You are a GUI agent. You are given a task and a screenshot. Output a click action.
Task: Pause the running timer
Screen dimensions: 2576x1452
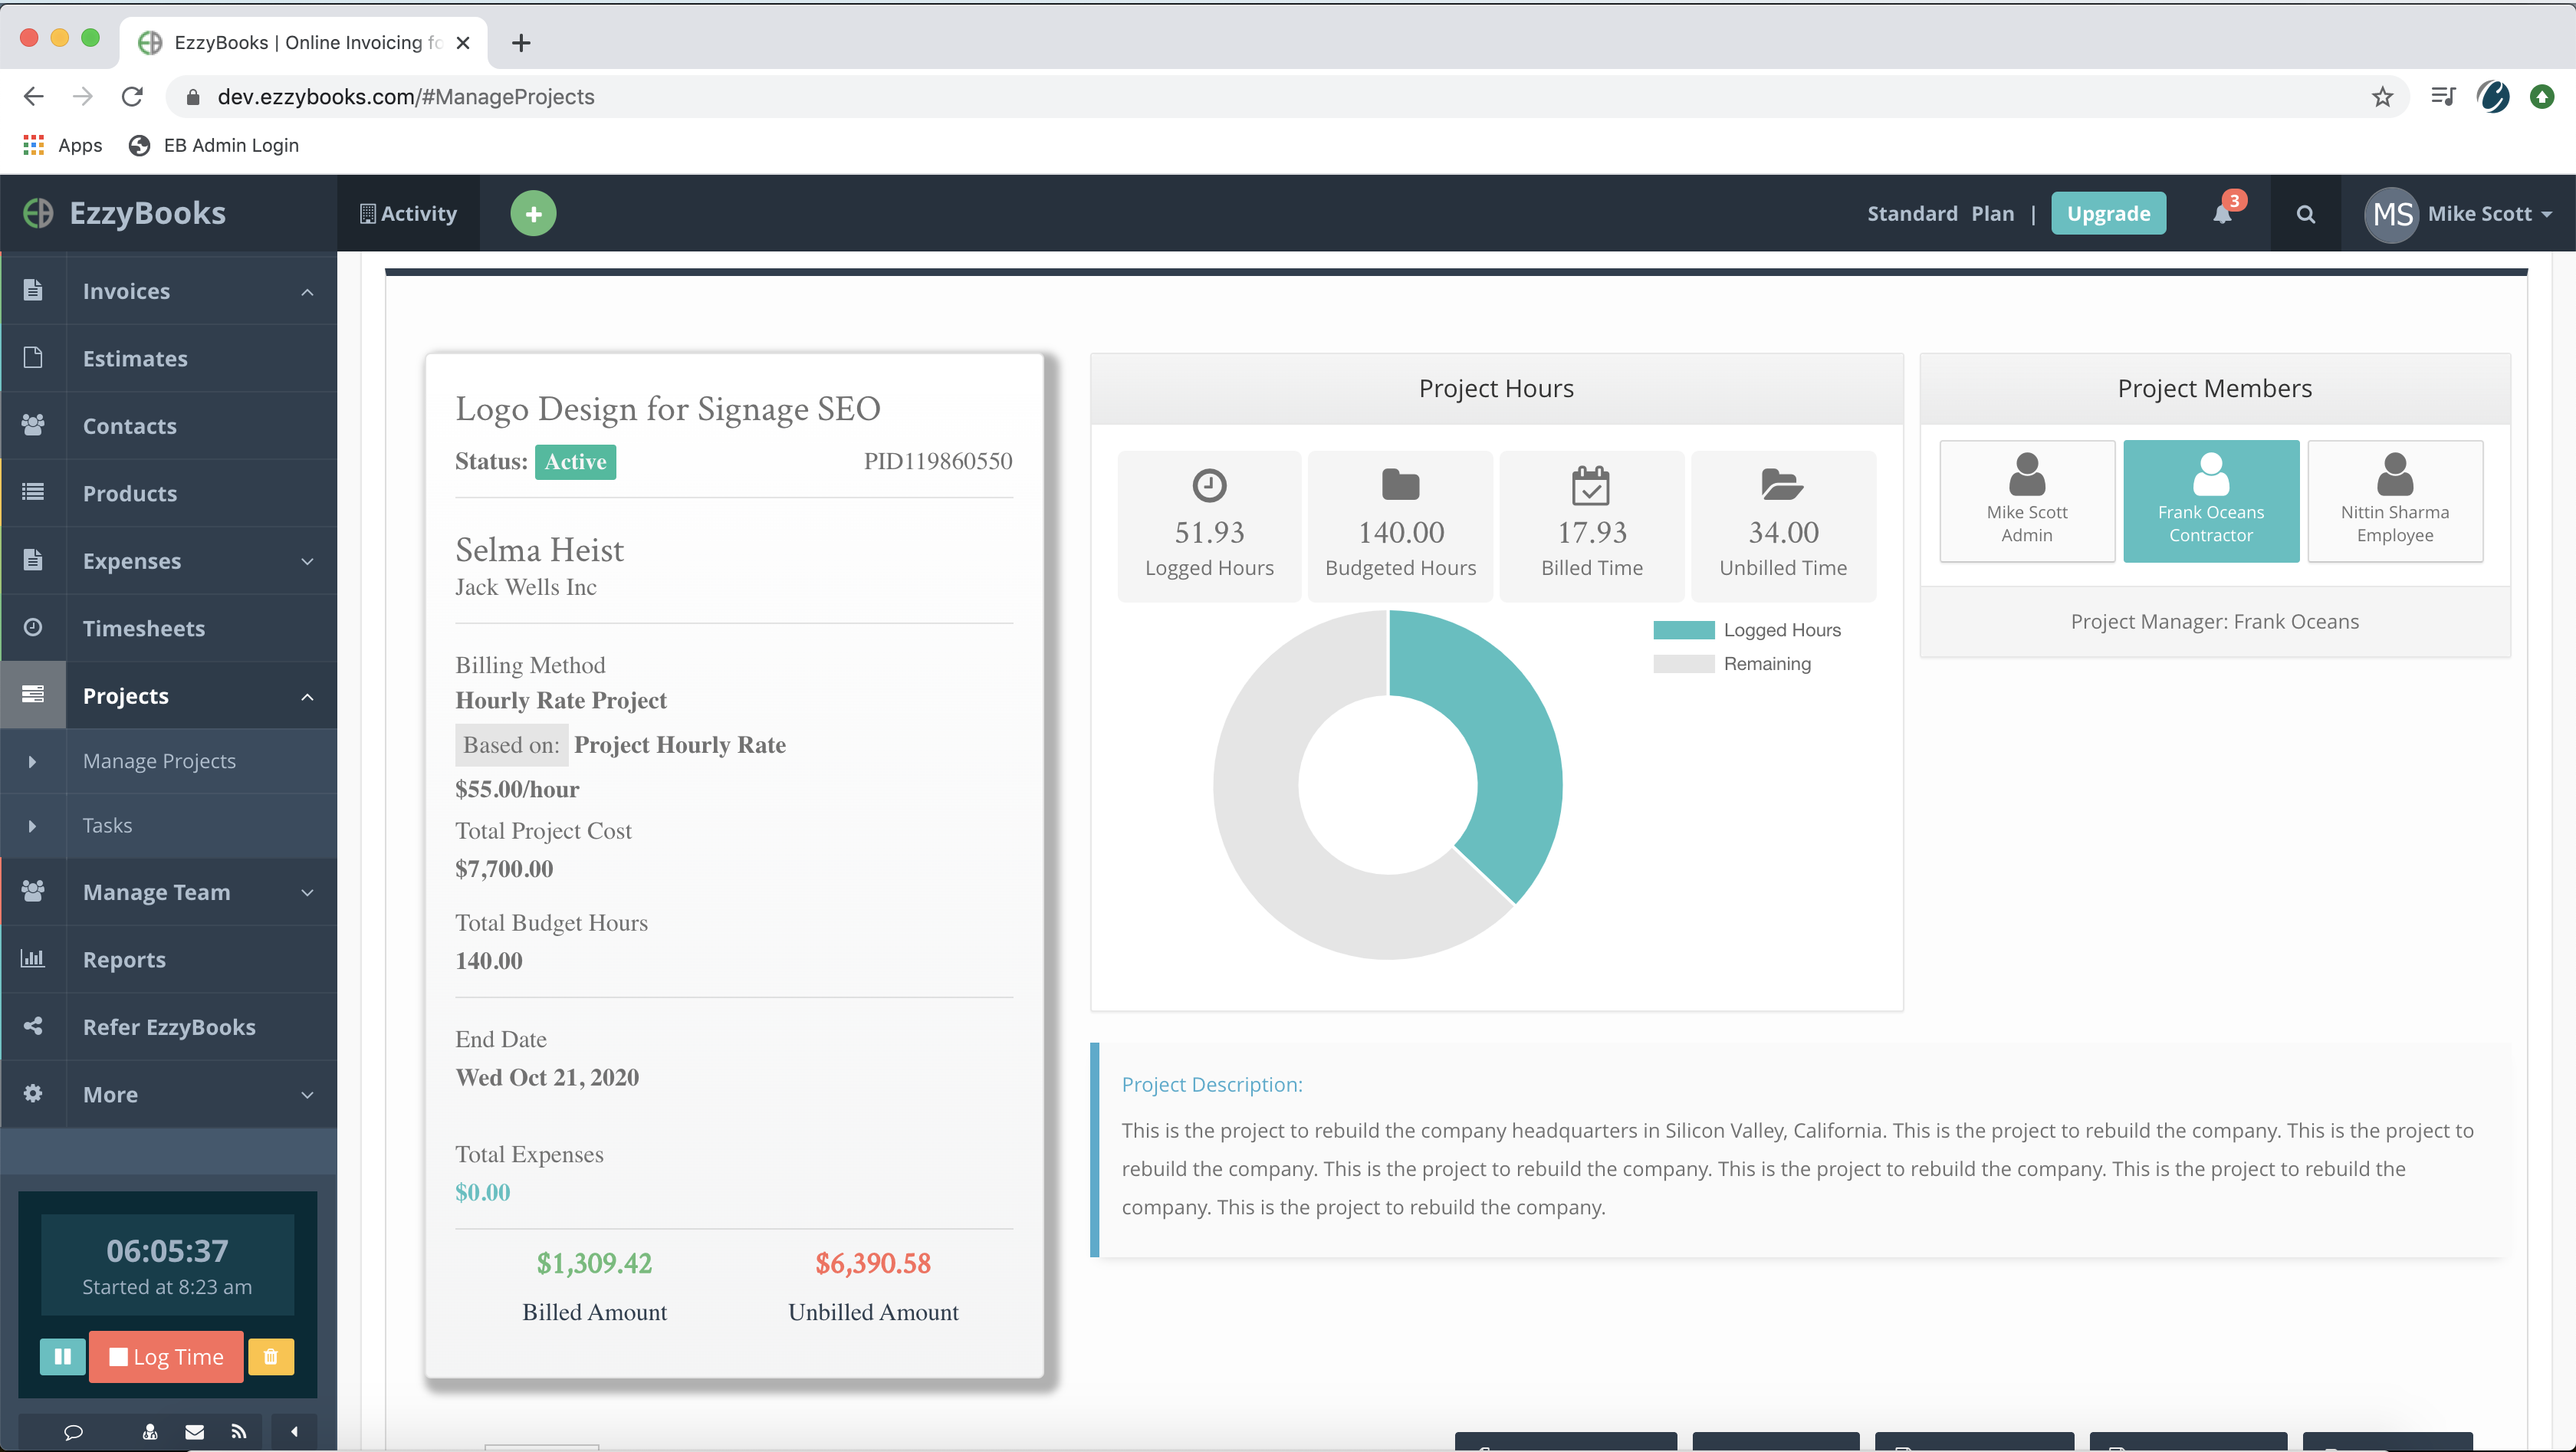point(62,1356)
